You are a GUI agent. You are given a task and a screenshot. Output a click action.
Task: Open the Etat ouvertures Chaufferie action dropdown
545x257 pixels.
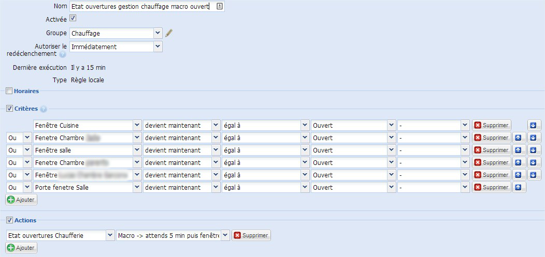(x=110, y=235)
